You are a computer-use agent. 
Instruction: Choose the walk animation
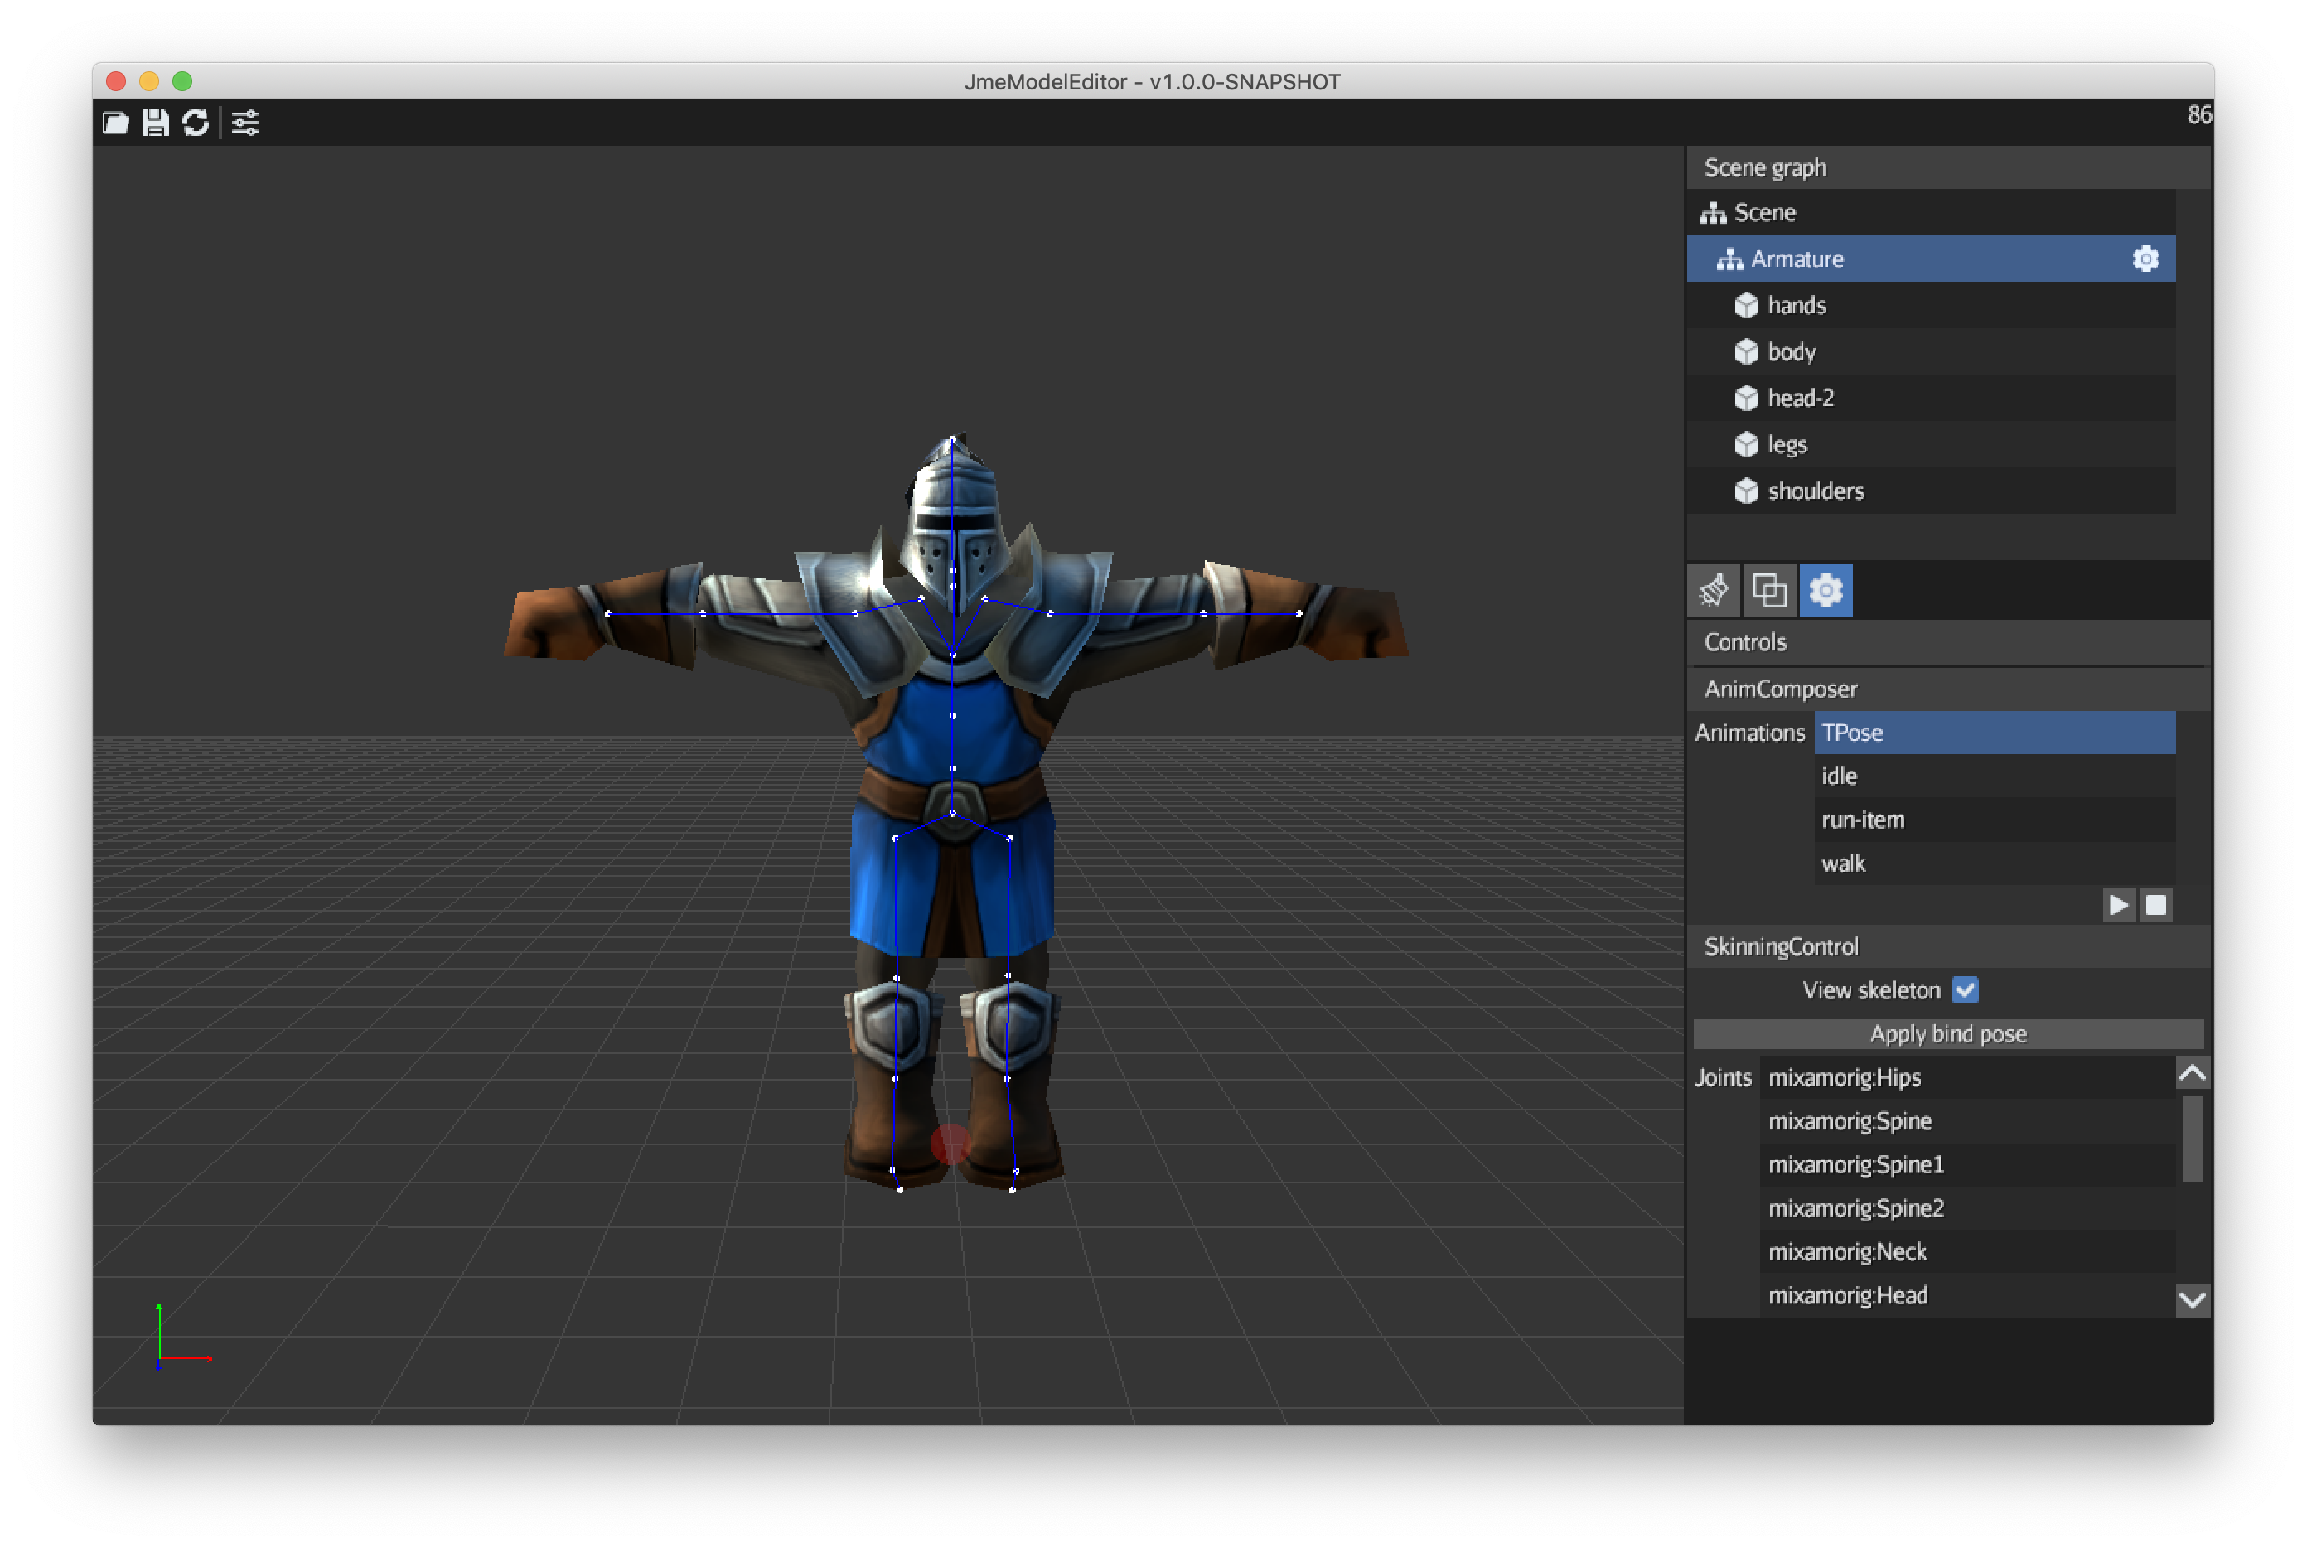click(x=1842, y=863)
